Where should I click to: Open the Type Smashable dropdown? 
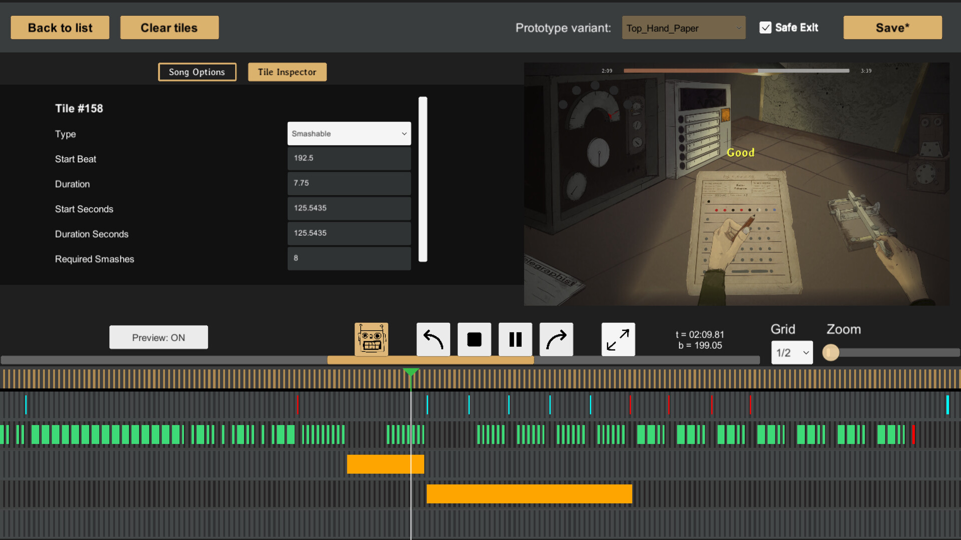pyautogui.click(x=349, y=133)
